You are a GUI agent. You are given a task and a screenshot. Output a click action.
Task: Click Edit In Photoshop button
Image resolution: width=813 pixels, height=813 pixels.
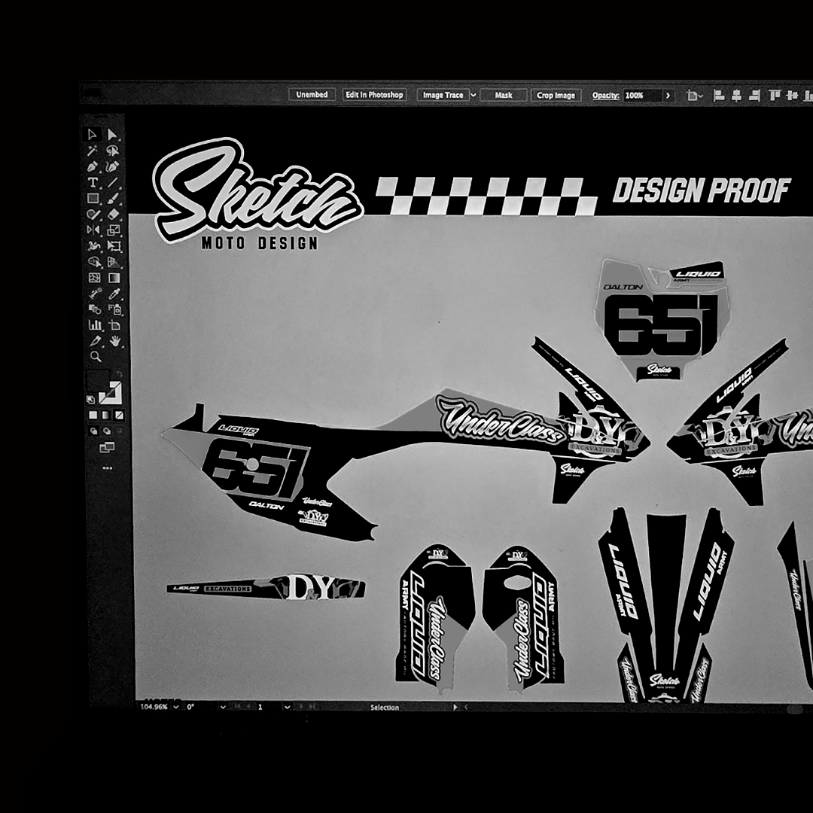coord(374,95)
